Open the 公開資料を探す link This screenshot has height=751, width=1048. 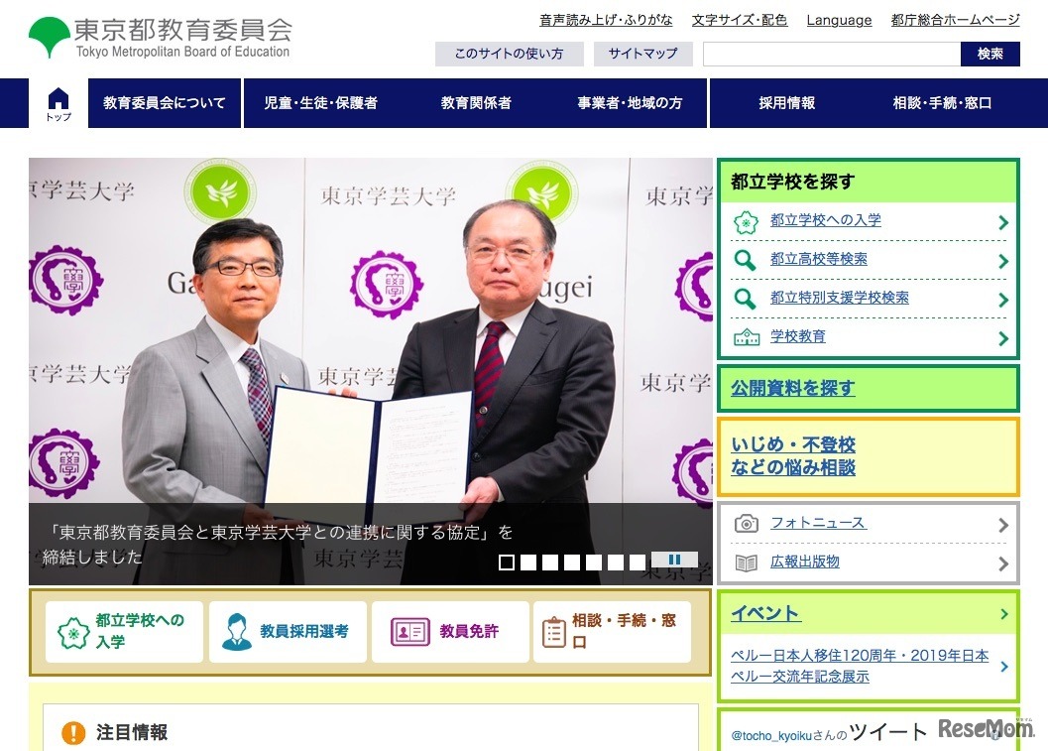792,389
